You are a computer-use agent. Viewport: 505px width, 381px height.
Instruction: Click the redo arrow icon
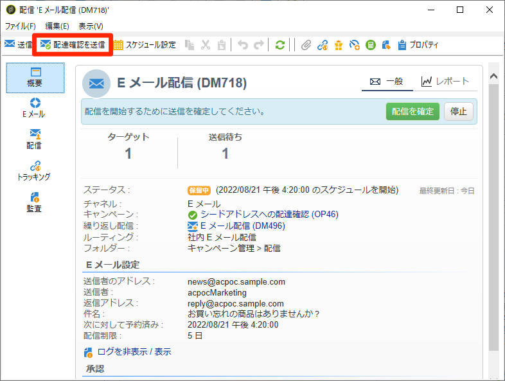pyautogui.click(x=259, y=45)
